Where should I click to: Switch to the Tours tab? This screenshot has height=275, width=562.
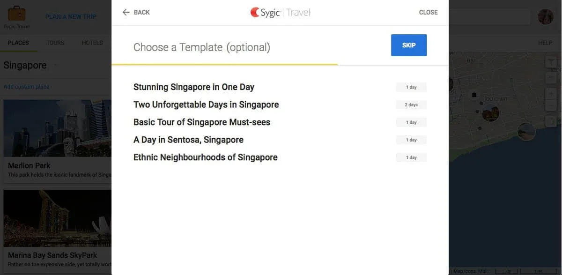(55, 43)
